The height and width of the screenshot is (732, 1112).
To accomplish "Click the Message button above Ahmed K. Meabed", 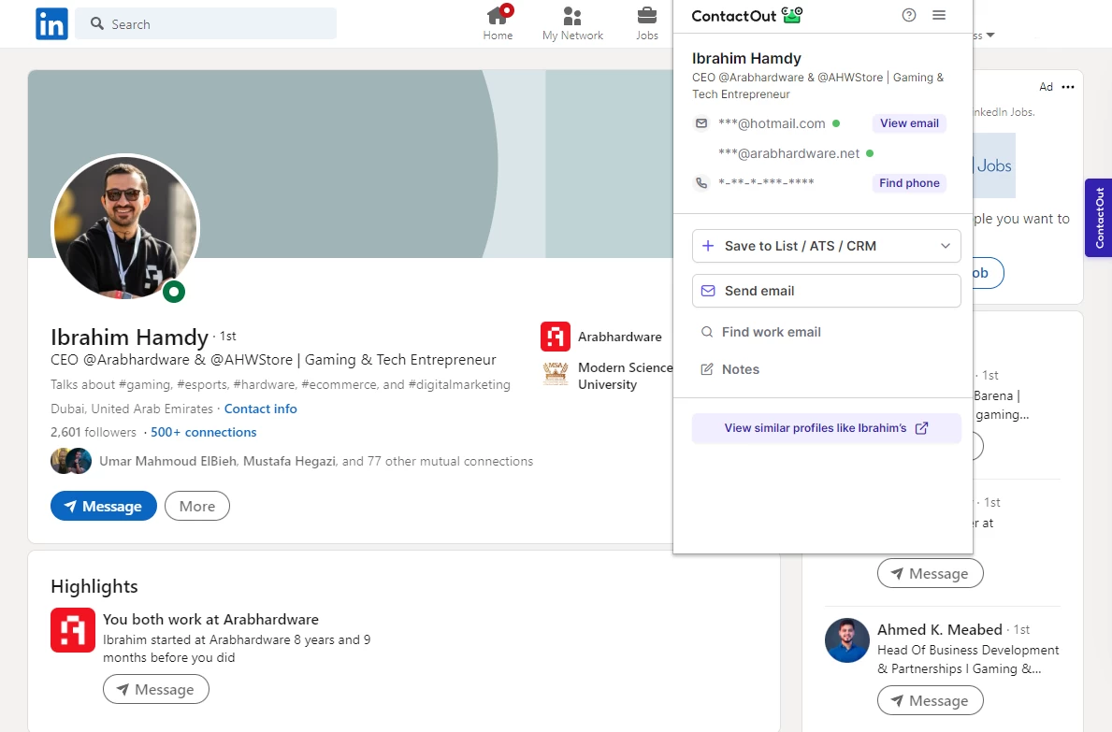I will pyautogui.click(x=931, y=573).
